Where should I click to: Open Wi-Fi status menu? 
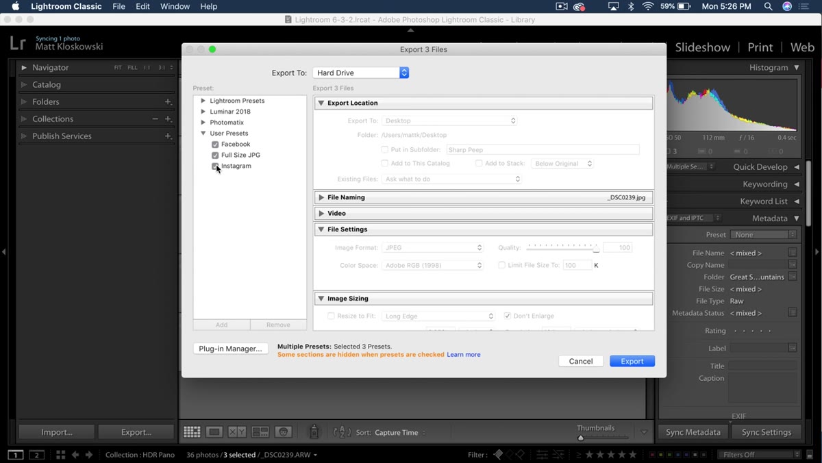point(648,6)
